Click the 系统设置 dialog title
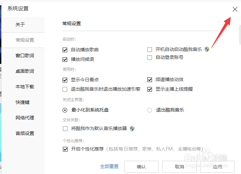 pos(18,9)
